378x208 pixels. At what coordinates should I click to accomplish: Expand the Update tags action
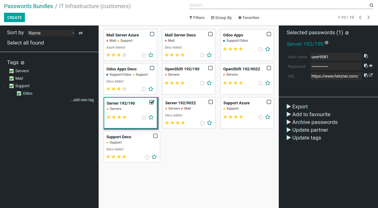[x=304, y=138]
